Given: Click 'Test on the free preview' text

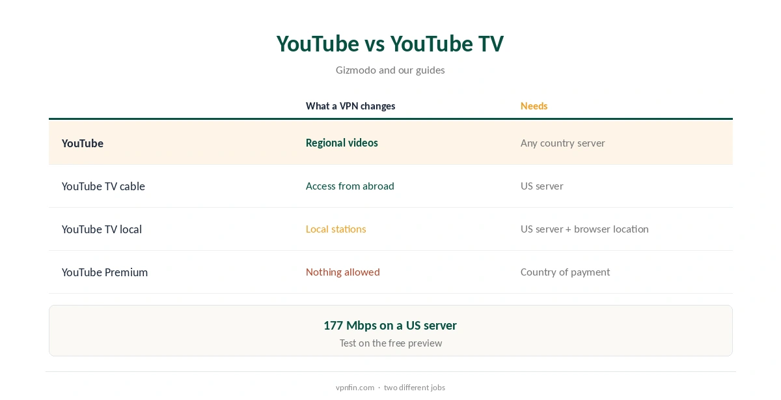Looking at the screenshot, I should point(390,343).
